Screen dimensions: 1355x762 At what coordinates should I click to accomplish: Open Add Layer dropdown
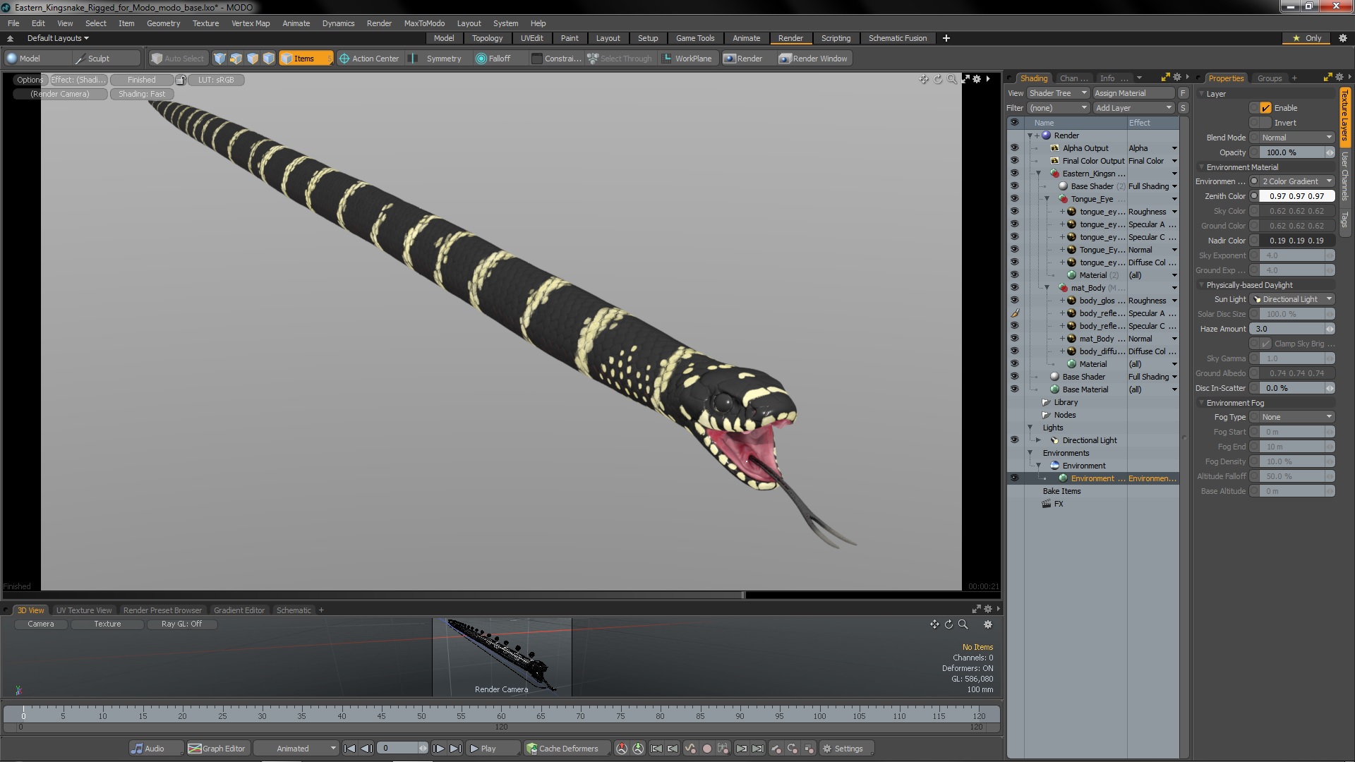pos(1133,108)
